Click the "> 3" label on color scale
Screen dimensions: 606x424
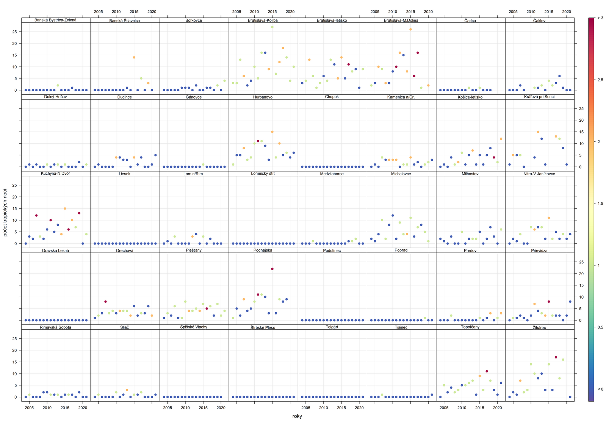pyautogui.click(x=600, y=18)
